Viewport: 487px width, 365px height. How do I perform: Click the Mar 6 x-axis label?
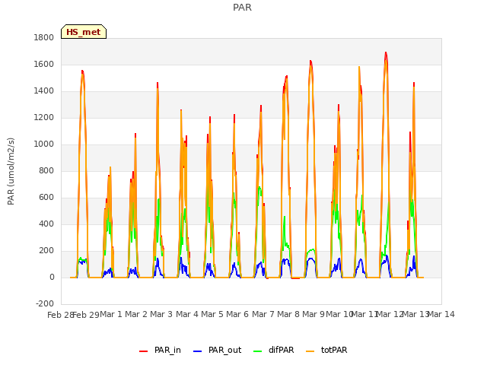[x=237, y=314]
